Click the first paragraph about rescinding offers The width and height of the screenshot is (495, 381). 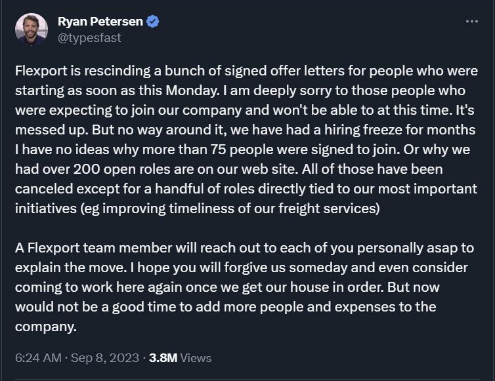(246, 140)
